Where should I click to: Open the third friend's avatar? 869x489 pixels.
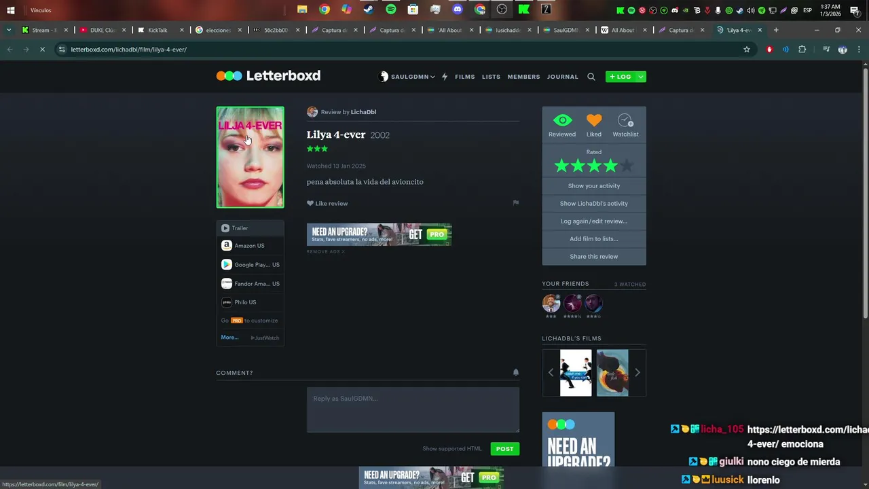click(x=594, y=303)
